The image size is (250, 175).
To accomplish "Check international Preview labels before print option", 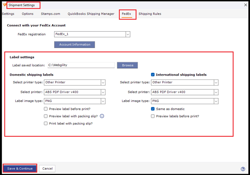I will coord(153,116).
